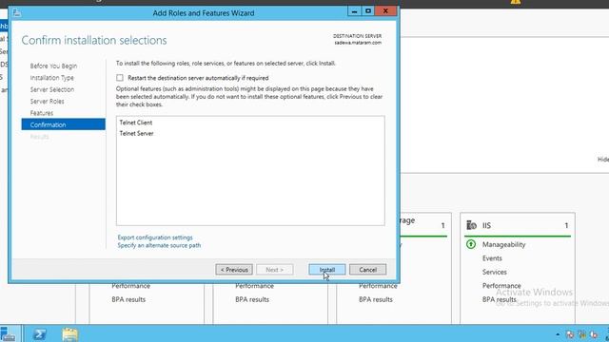Screen dimensions: 609x342
Task: Select Telnet Server in the selections list
Action: pyautogui.click(x=136, y=133)
